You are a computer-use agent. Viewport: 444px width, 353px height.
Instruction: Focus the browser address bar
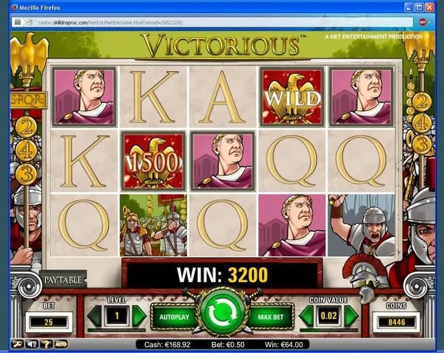[223, 22]
